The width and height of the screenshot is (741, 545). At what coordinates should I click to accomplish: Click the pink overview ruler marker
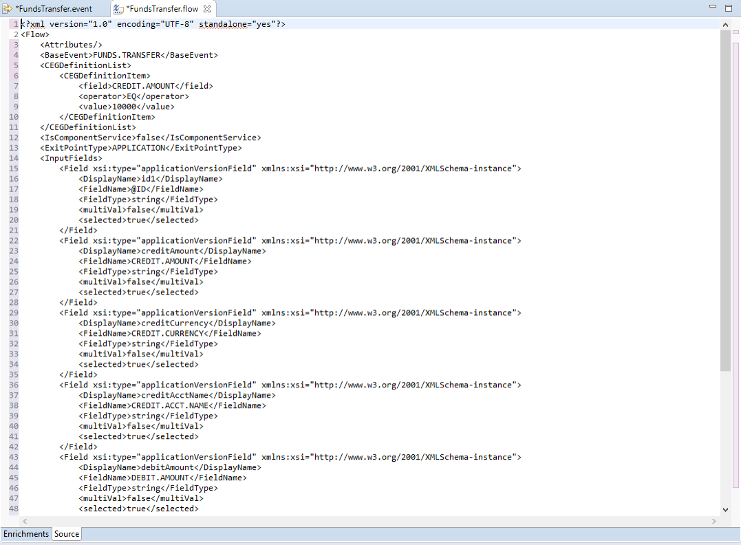coord(735,31)
